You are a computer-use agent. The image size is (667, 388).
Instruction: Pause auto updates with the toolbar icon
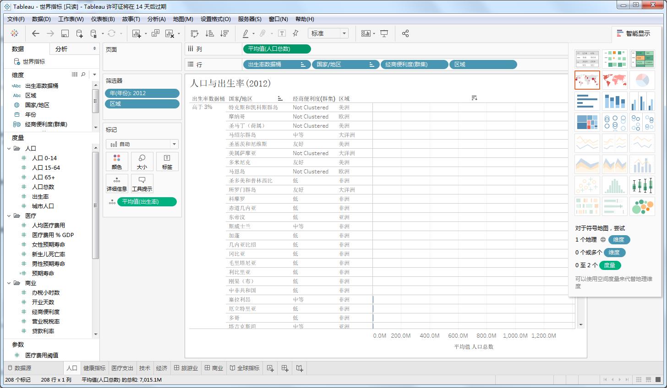coord(93,33)
